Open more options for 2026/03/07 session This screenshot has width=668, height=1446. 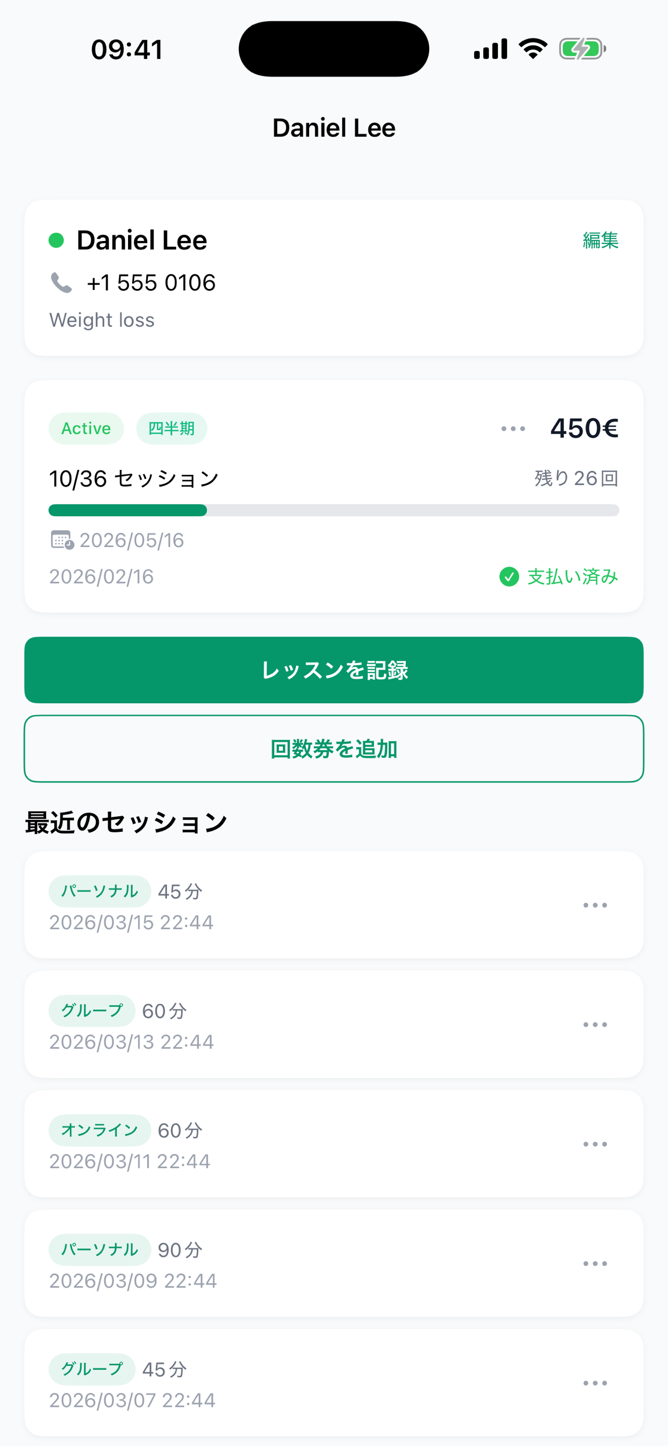tap(595, 1384)
